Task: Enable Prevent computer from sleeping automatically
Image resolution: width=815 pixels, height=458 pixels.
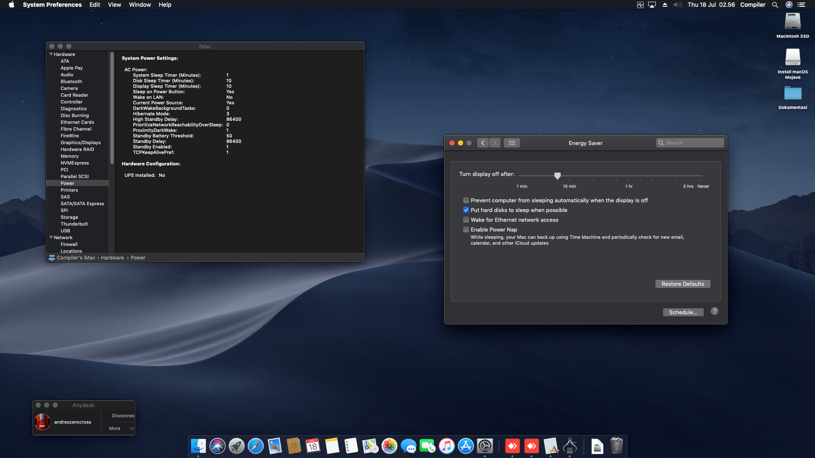Action: pyautogui.click(x=466, y=200)
